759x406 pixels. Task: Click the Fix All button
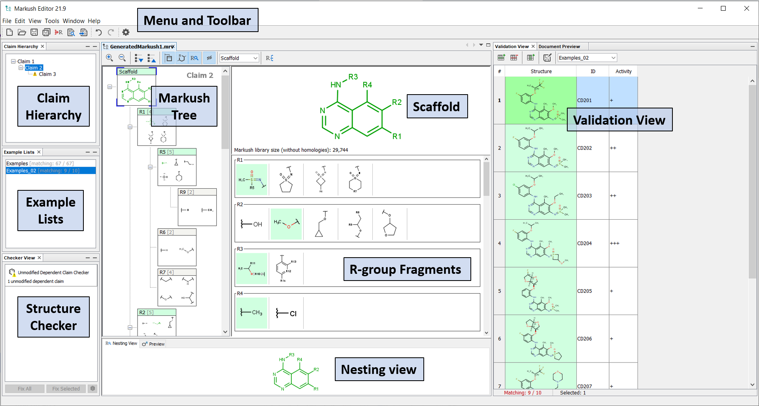pos(25,389)
